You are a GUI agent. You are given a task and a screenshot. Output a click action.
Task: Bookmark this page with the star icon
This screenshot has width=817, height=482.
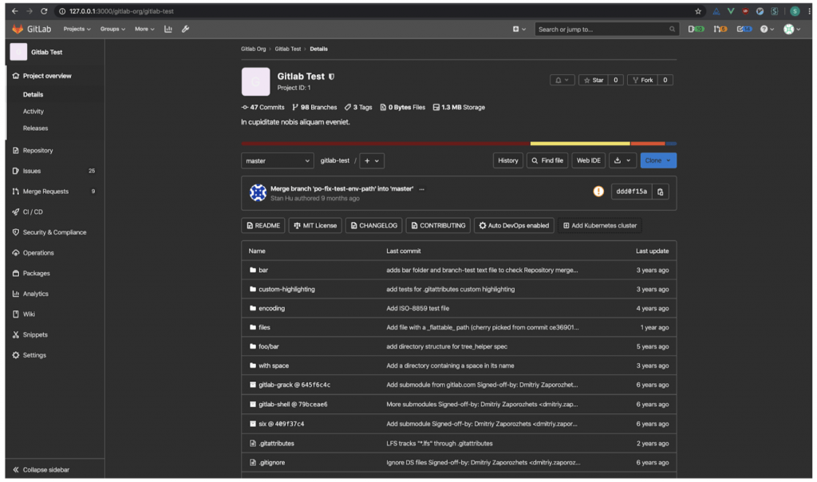[697, 11]
